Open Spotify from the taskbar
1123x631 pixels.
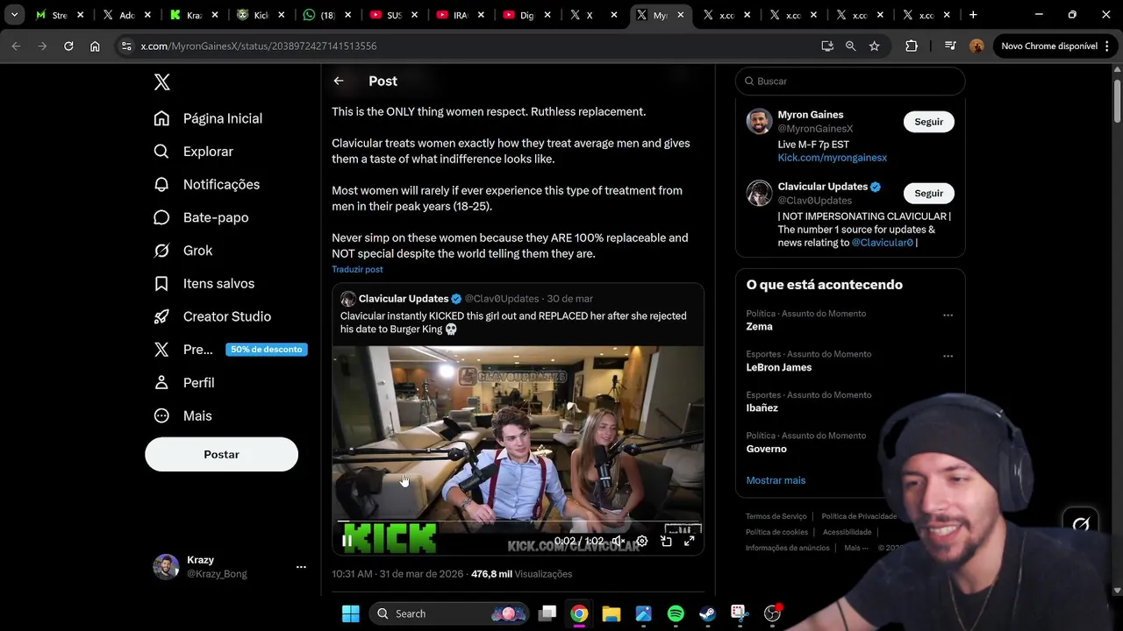click(x=676, y=613)
